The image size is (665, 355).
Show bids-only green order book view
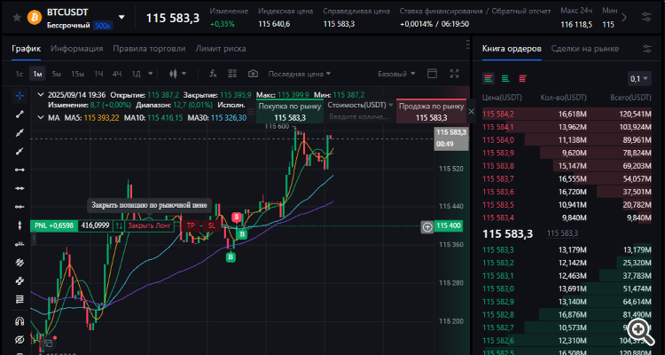(505, 79)
